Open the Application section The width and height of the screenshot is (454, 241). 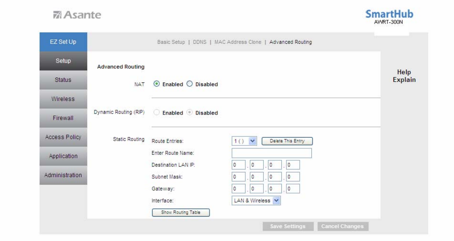click(x=63, y=157)
